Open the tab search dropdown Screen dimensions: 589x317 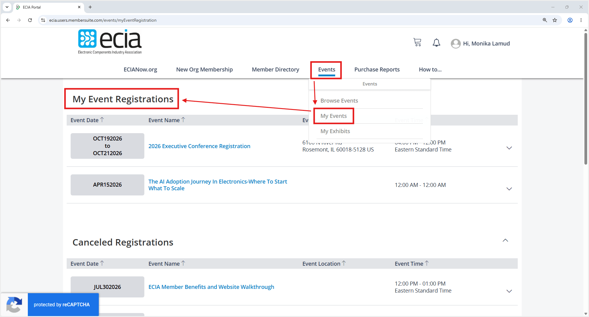pyautogui.click(x=7, y=7)
